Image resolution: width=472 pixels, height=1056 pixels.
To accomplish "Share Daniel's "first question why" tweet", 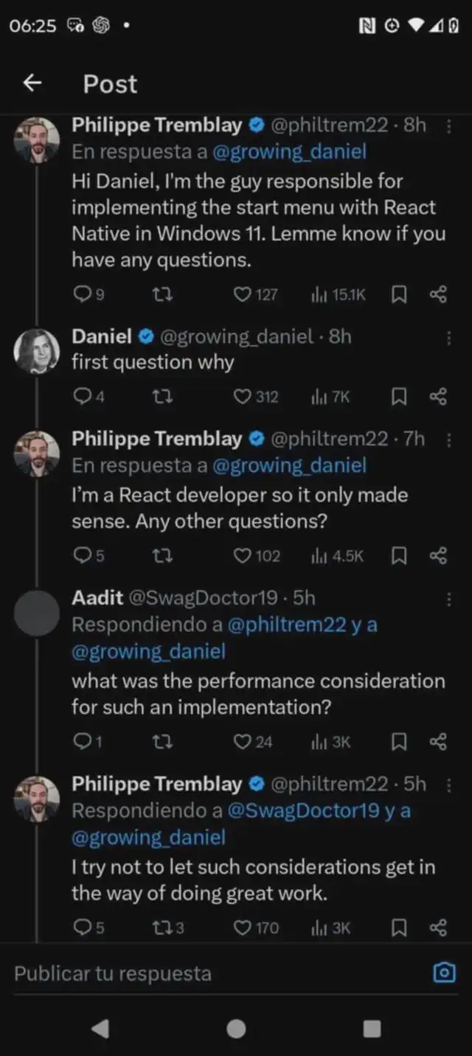I will pyautogui.click(x=438, y=397).
